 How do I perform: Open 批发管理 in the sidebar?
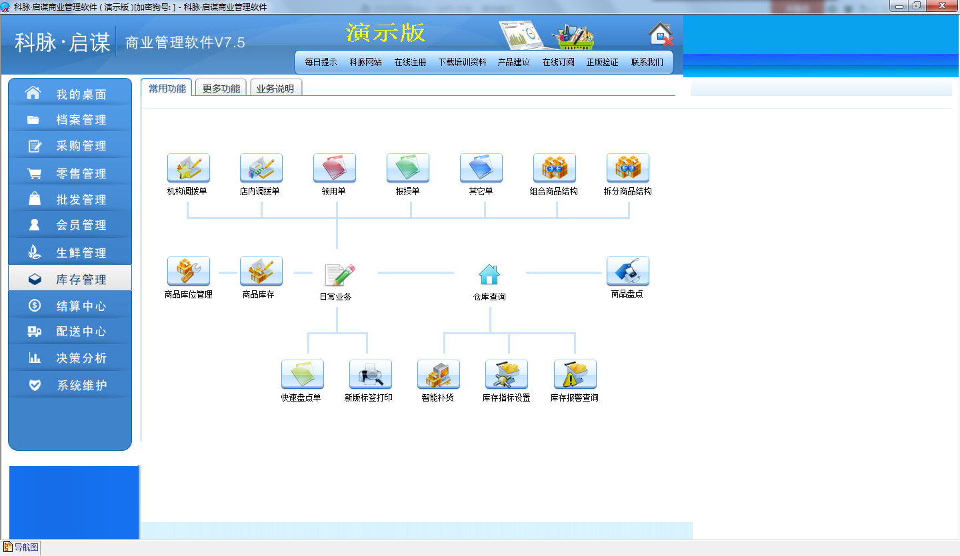pyautogui.click(x=70, y=199)
